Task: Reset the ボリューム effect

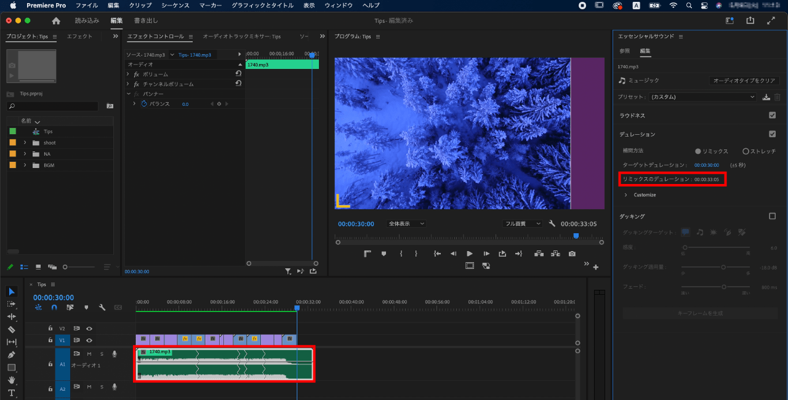Action: 238,74
